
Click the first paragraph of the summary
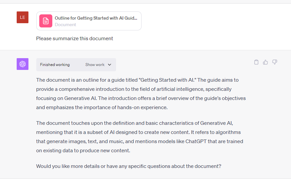click(141, 93)
